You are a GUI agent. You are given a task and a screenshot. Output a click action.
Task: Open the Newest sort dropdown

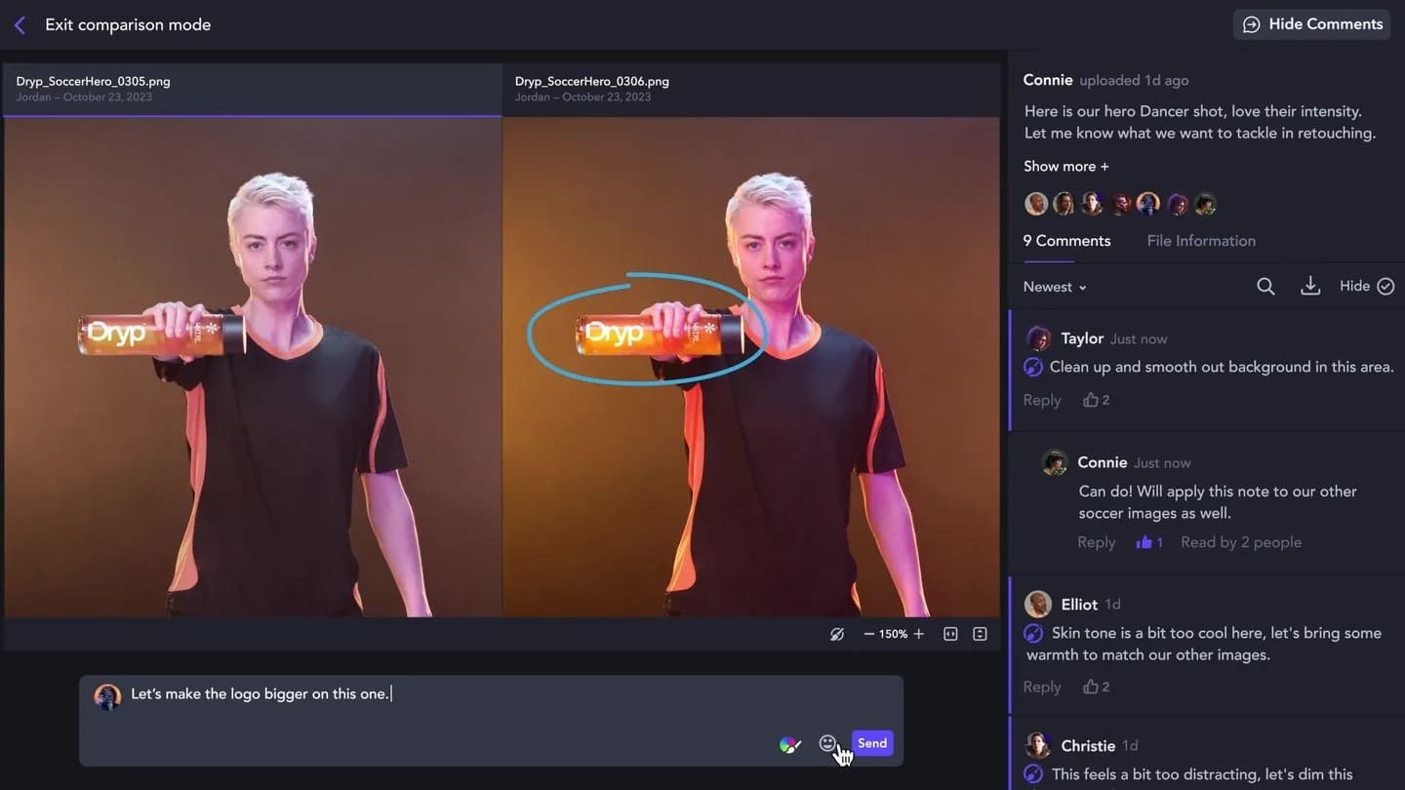[x=1055, y=287]
